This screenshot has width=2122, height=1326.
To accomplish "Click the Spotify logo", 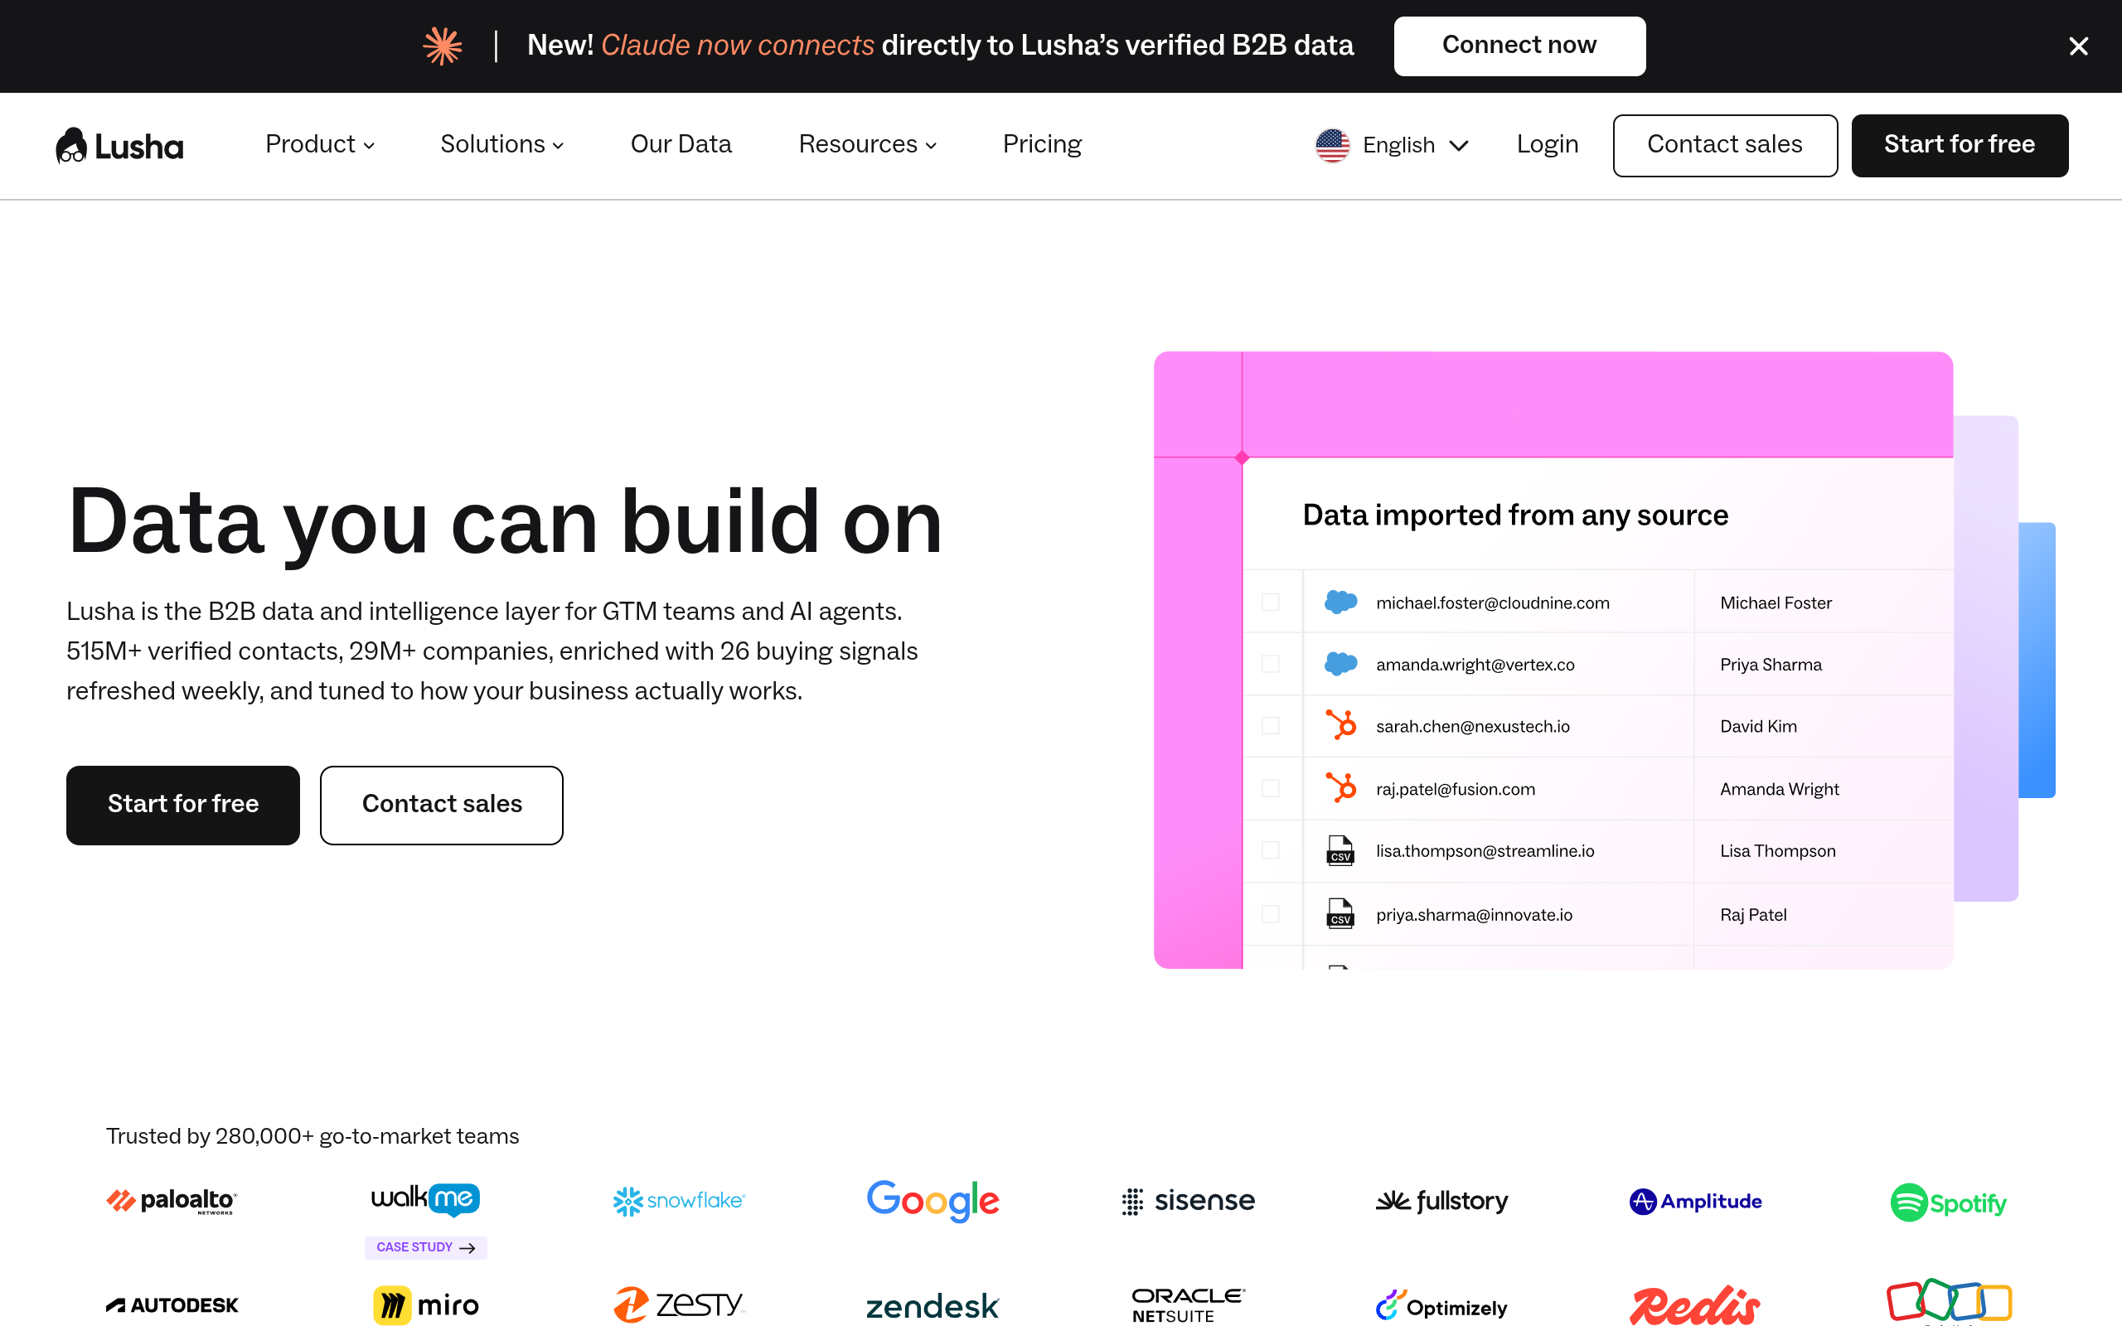I will (x=1949, y=1203).
